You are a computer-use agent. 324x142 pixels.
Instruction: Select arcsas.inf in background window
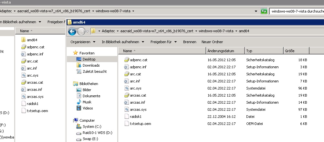[34, 90]
